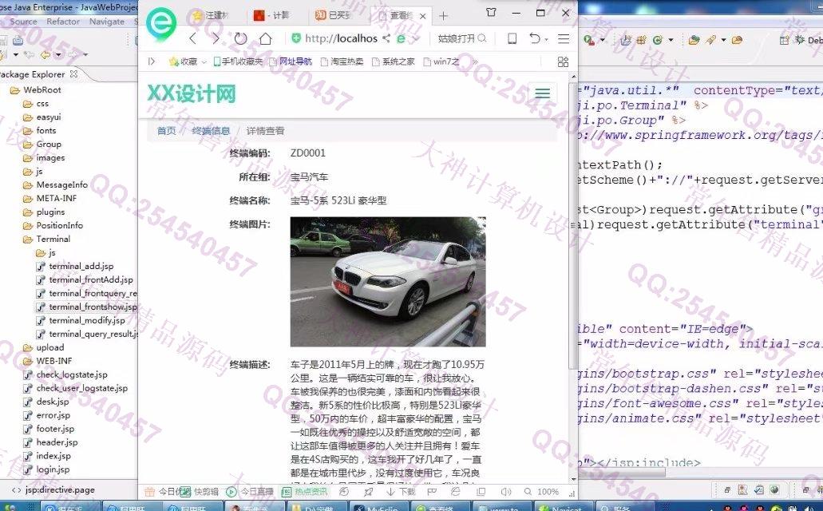Image resolution: width=823 pixels, height=511 pixels.
Task: Switch to the Debug perspective
Action: pos(809,40)
